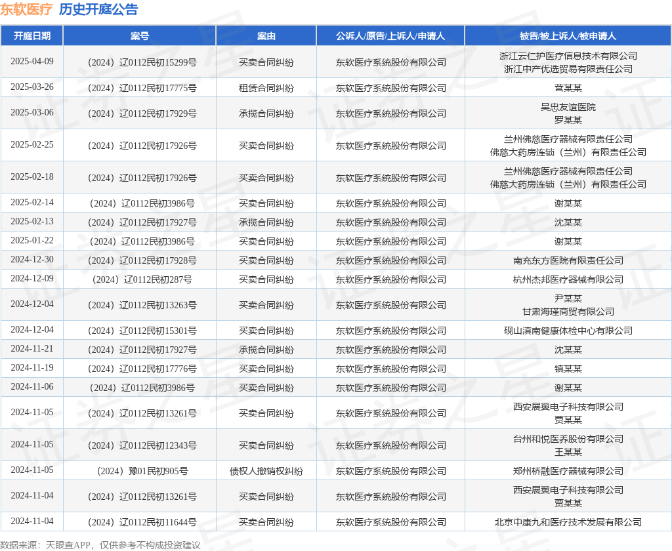Image resolution: width=672 pixels, height=551 pixels.
Task: Click defendant 罗某某
Action: coord(568,121)
